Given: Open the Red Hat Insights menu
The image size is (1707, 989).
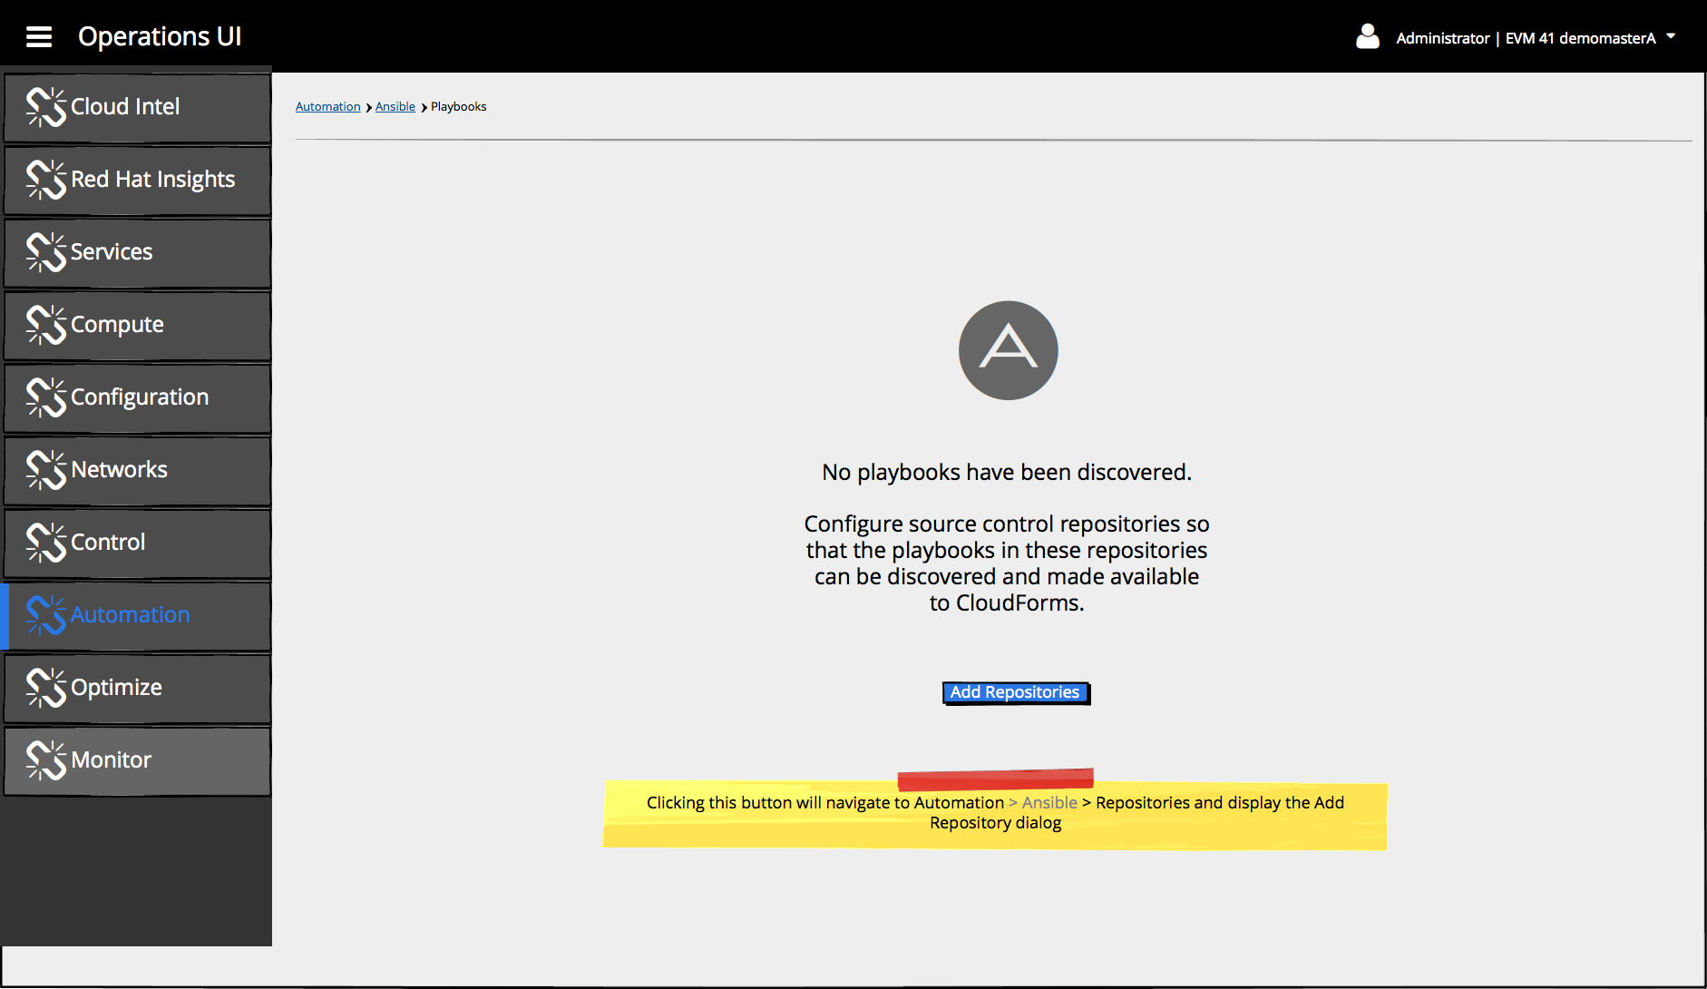Looking at the screenshot, I should click(138, 181).
